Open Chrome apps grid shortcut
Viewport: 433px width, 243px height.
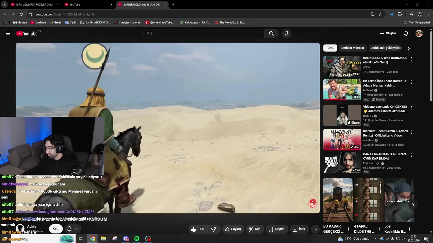point(4,23)
